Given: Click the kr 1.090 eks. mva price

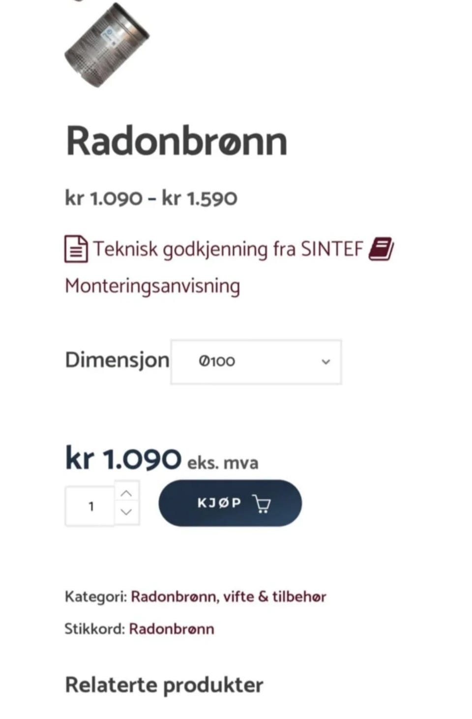Looking at the screenshot, I should 162,459.
